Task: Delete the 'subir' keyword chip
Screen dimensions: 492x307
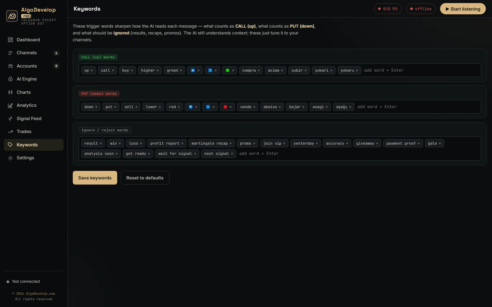Action: pyautogui.click(x=305, y=71)
